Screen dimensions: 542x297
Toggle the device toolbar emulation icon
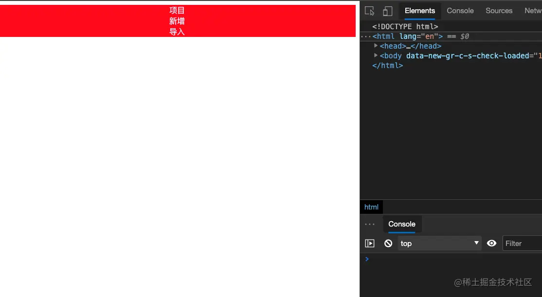click(387, 11)
